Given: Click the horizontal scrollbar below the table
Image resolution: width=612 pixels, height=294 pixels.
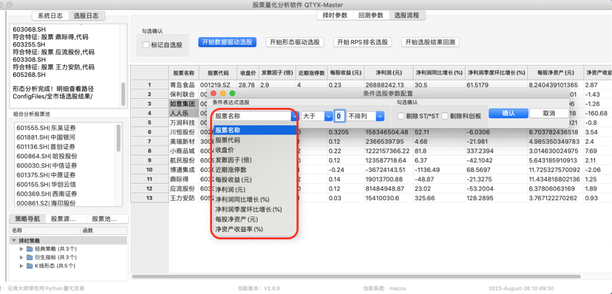Looking at the screenshot, I should coord(340,276).
